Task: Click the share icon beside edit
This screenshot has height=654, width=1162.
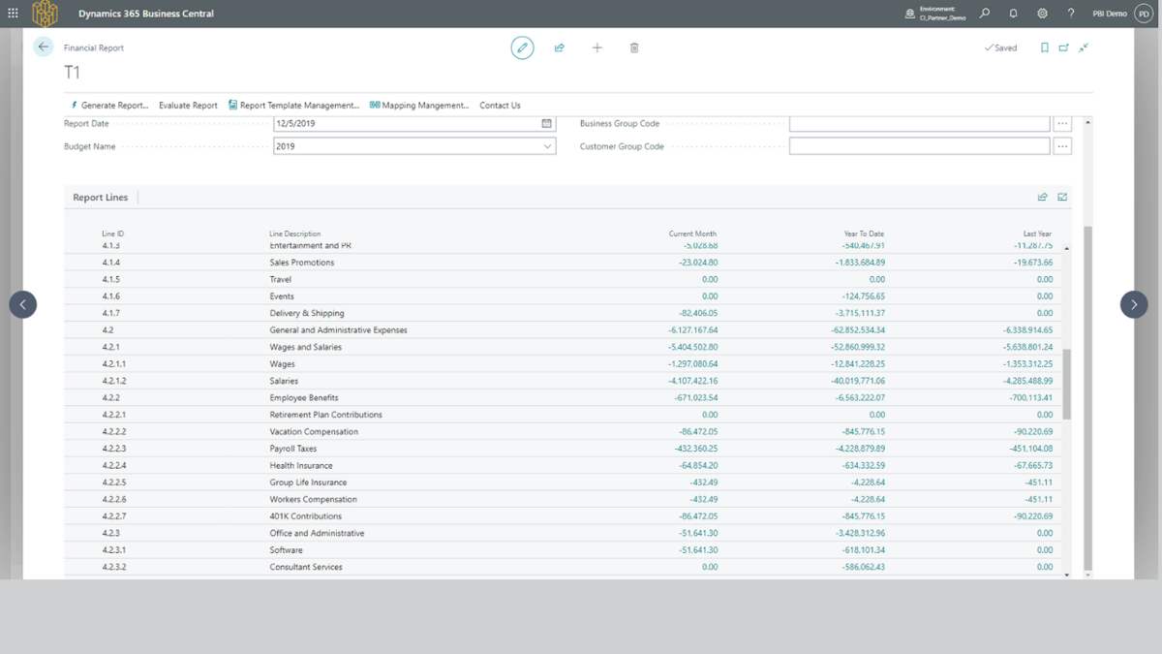Action: click(x=560, y=47)
